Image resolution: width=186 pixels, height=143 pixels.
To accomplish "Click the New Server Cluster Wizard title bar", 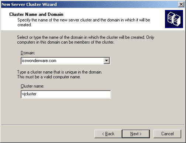I will 90,4.
